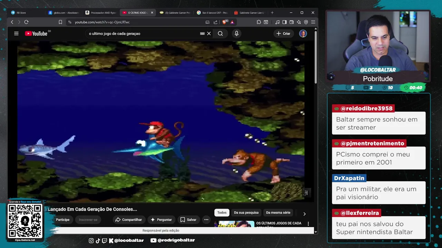
Task: Click the @pjmentretenimento chat username
Action: pos(372,143)
